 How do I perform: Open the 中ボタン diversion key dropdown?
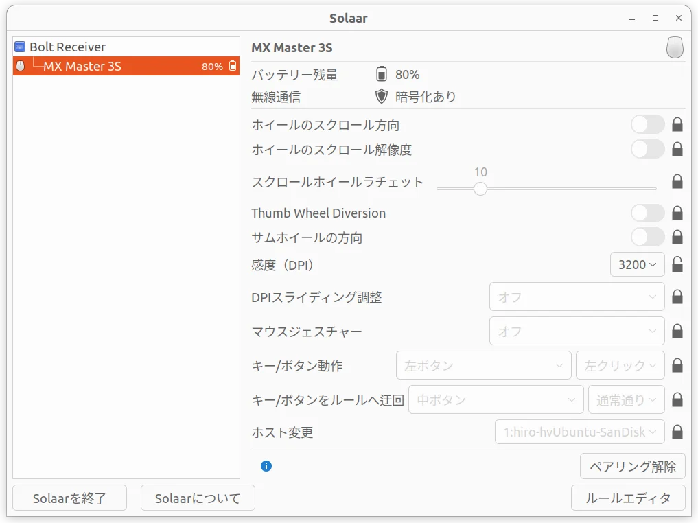click(496, 399)
